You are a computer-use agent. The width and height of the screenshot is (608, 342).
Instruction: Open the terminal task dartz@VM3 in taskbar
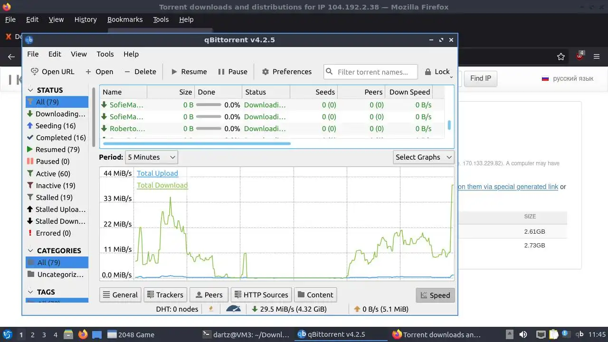246,334
